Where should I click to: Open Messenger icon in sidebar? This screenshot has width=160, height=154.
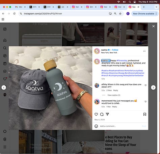pos(5,71)
